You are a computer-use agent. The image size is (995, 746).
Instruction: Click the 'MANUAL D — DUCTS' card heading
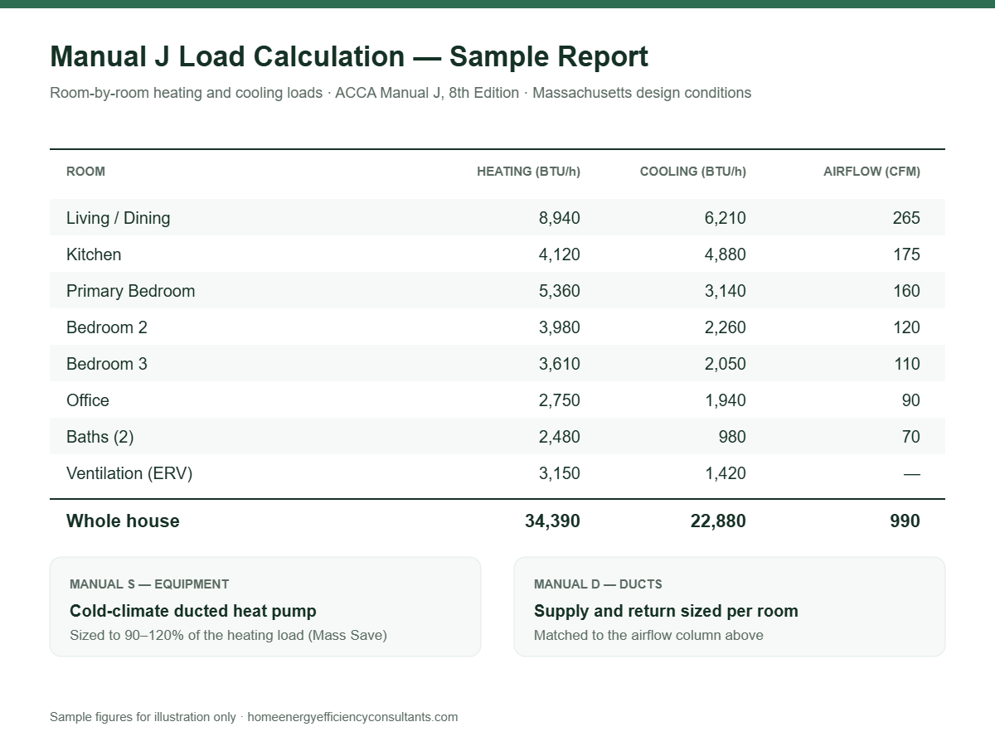598,584
